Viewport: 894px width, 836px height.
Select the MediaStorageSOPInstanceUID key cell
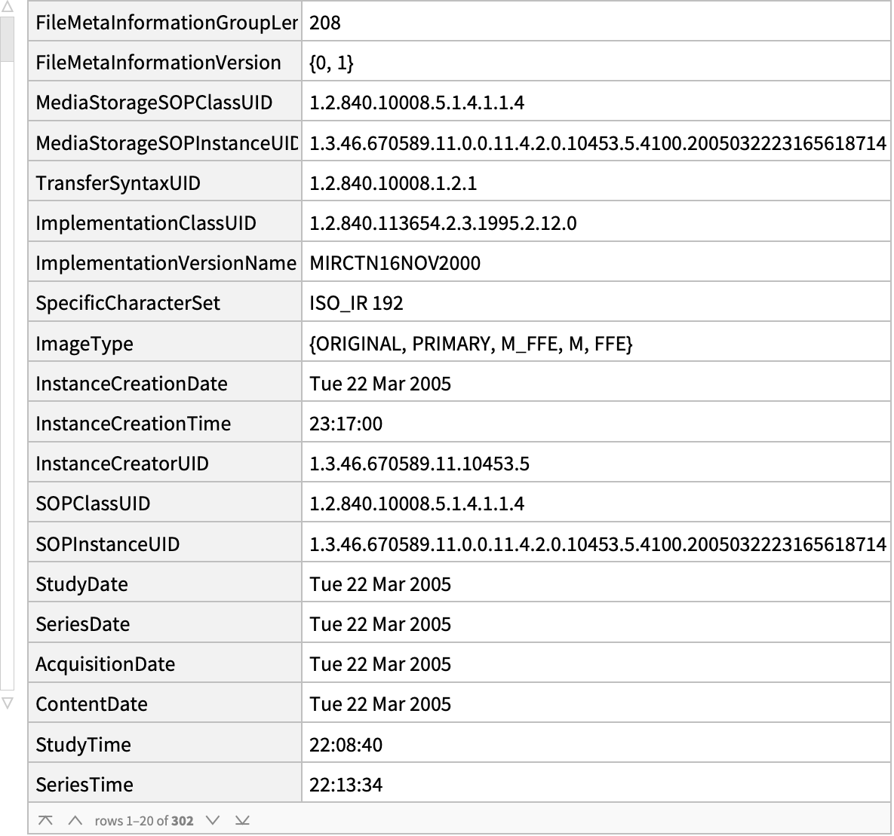[x=164, y=142]
